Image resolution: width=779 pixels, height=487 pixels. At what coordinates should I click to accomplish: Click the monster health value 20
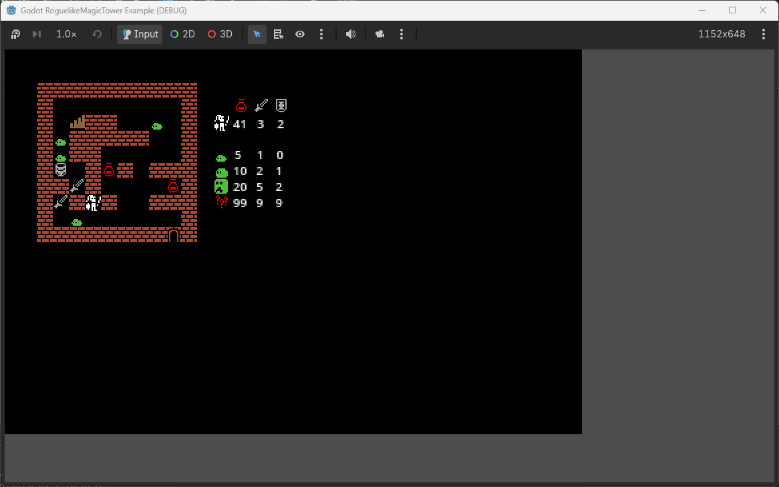point(240,187)
